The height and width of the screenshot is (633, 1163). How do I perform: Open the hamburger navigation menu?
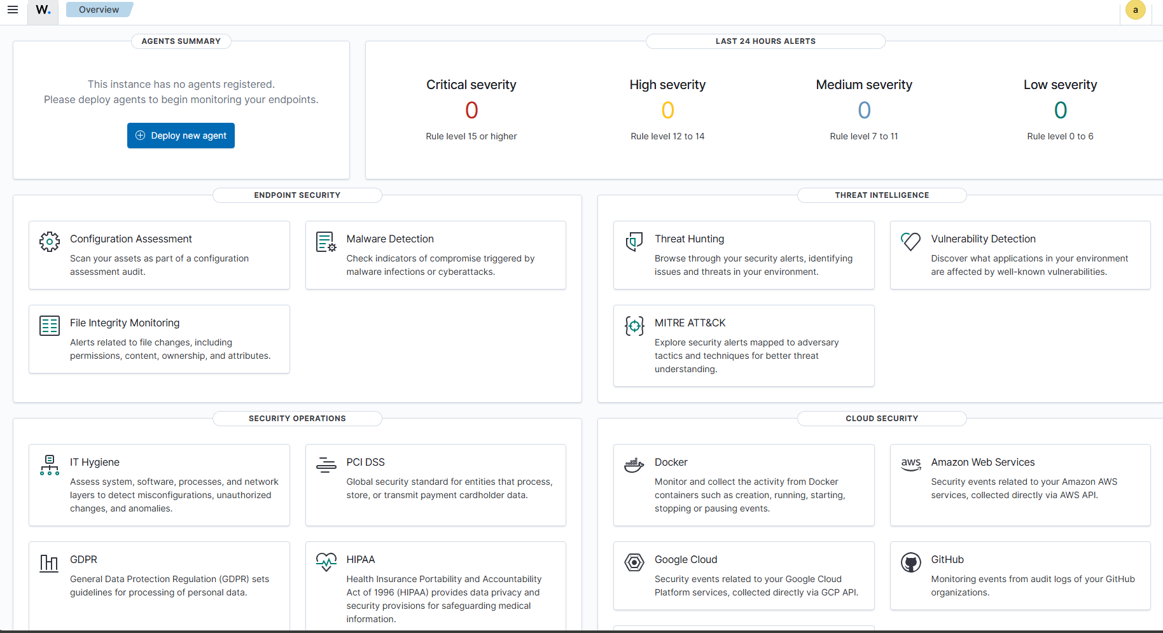(x=13, y=10)
